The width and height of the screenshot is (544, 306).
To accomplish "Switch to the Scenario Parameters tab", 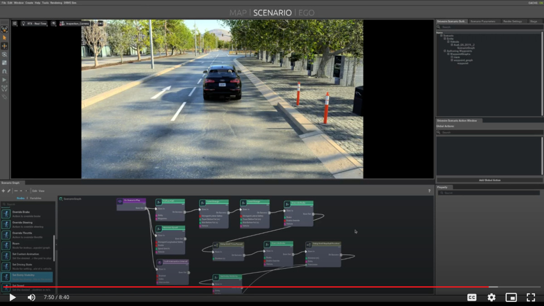I will tap(483, 21).
